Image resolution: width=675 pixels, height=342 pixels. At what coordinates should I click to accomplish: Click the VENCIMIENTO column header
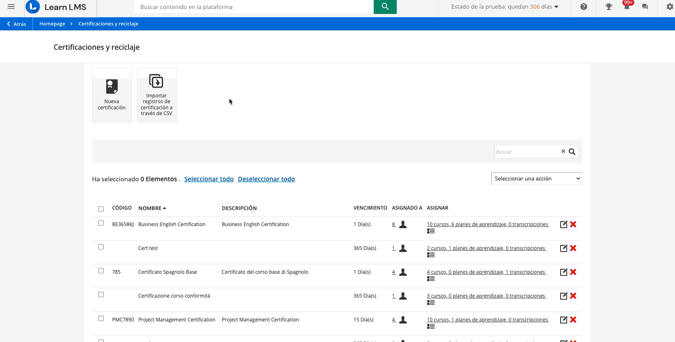[370, 208]
